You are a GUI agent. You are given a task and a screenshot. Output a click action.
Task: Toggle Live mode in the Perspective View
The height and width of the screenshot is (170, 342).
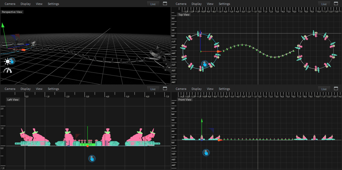(153, 4)
